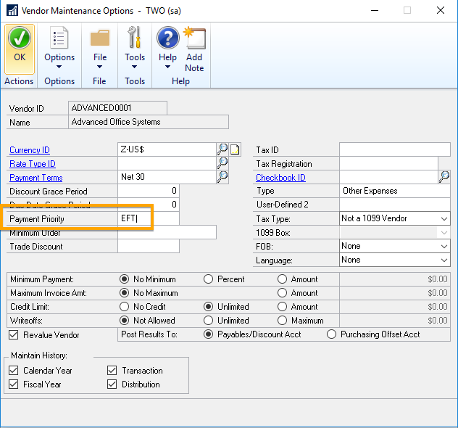Select Not Allowed for Writeoffs

coord(124,321)
